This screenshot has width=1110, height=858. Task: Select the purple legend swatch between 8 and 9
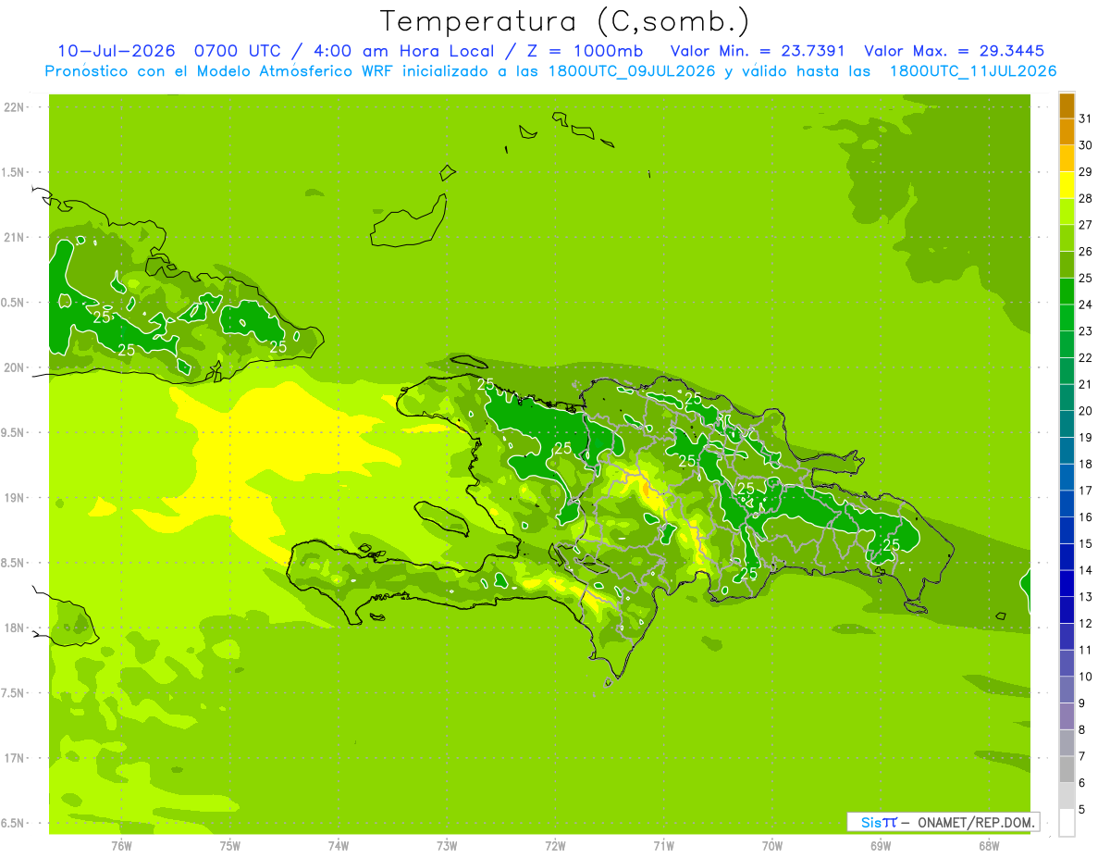1067,716
